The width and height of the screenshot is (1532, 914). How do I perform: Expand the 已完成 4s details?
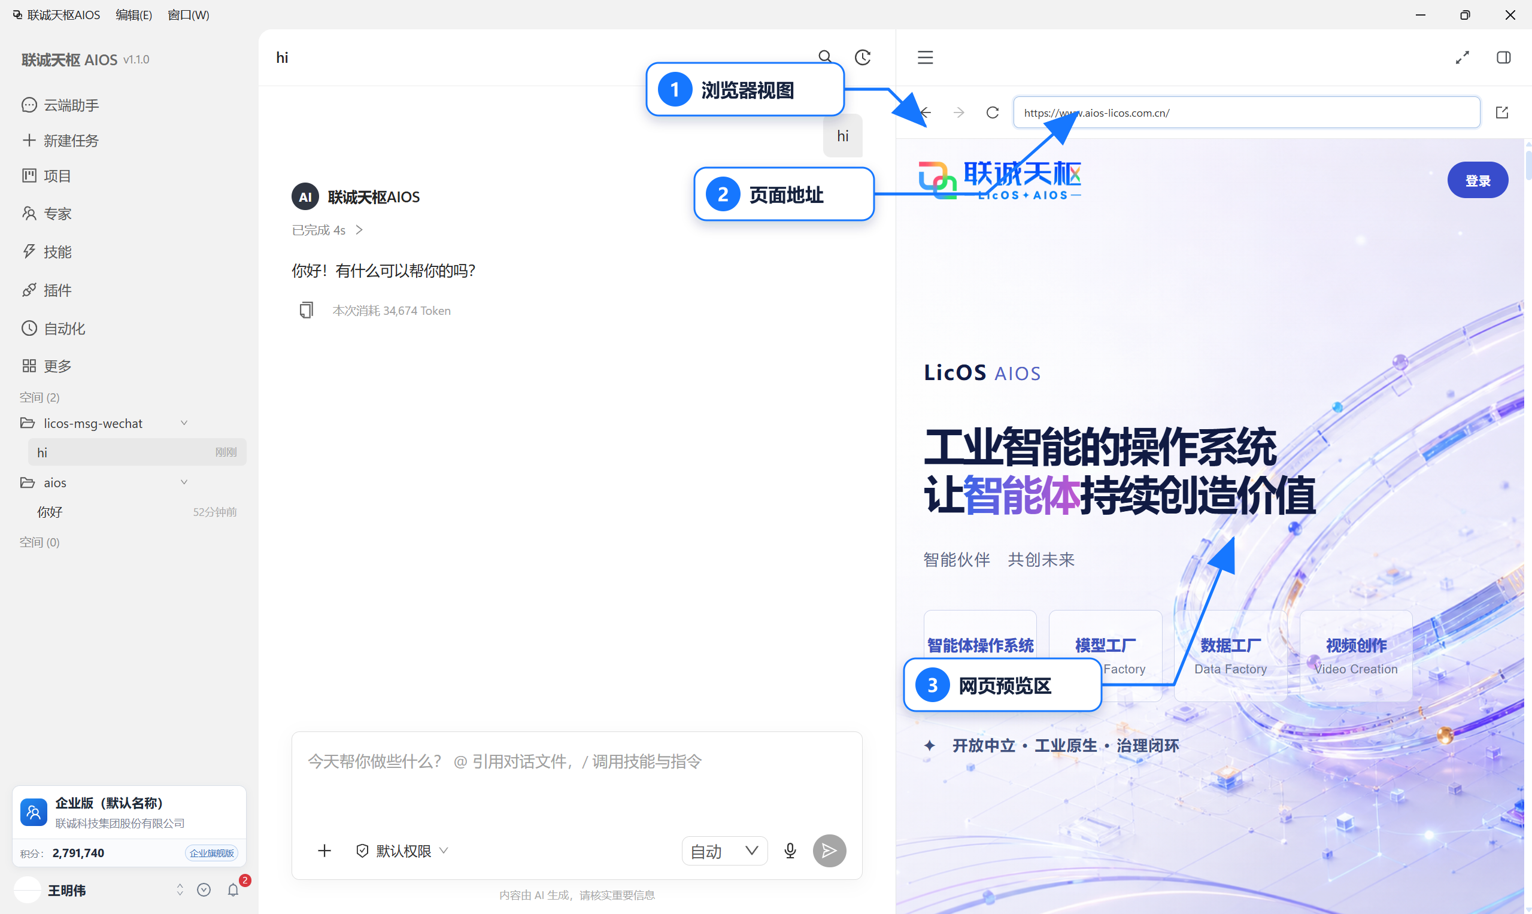tap(327, 230)
